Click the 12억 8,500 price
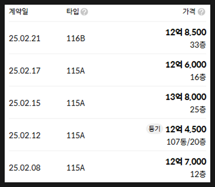Image resolution: width=215 pixels, height=187 pixels. 186,32
